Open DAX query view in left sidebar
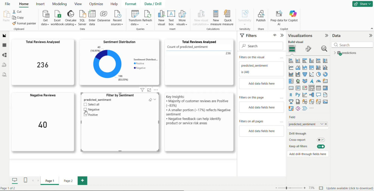374x191 pixels. click(4, 65)
